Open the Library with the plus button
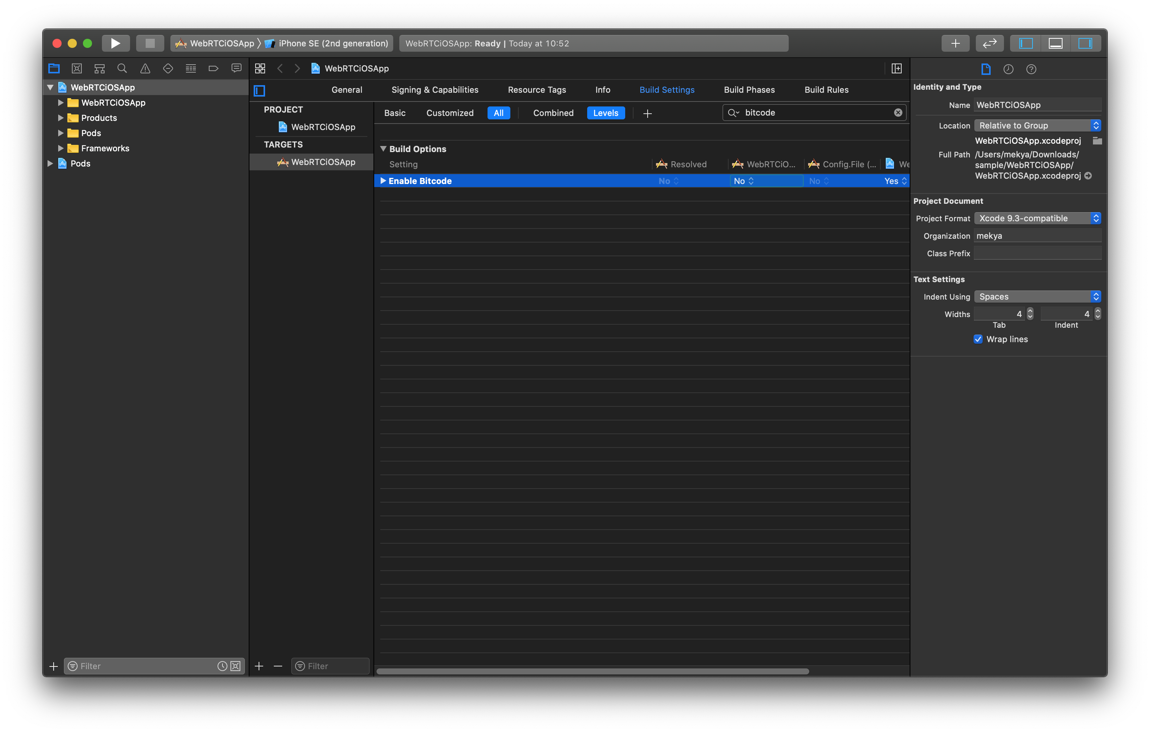 [955, 43]
